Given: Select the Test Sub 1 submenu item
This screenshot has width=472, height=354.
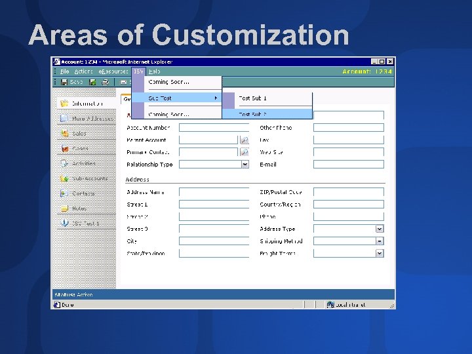Looking at the screenshot, I should tap(267, 98).
